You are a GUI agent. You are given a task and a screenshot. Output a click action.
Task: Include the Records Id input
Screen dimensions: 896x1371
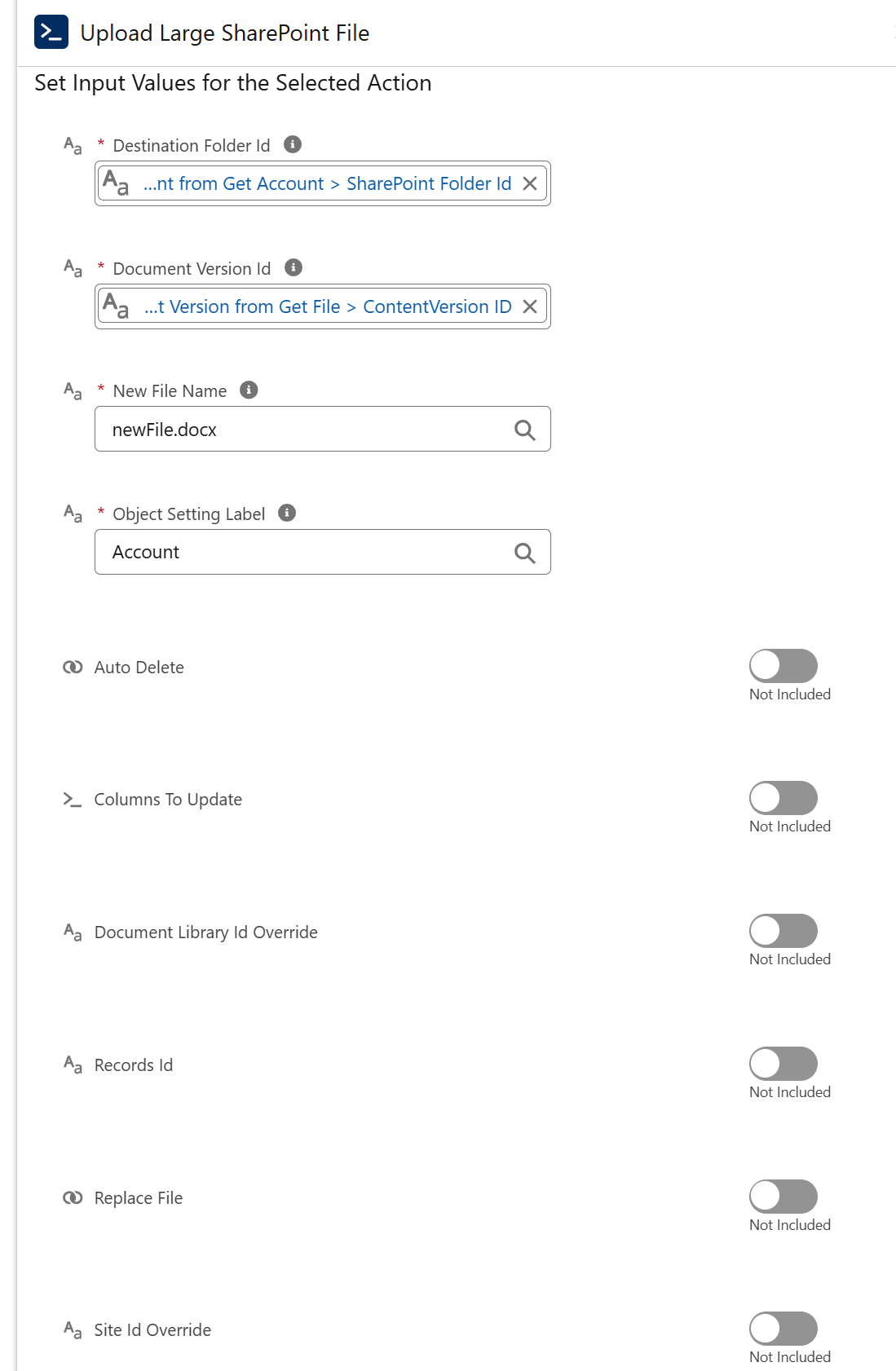(783, 1064)
